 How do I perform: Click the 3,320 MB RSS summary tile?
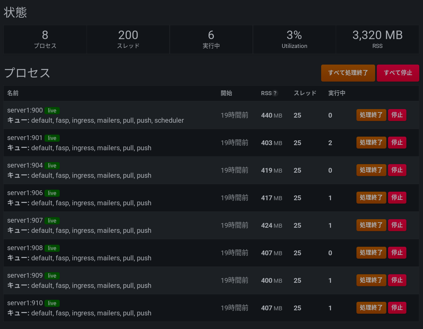(377, 39)
